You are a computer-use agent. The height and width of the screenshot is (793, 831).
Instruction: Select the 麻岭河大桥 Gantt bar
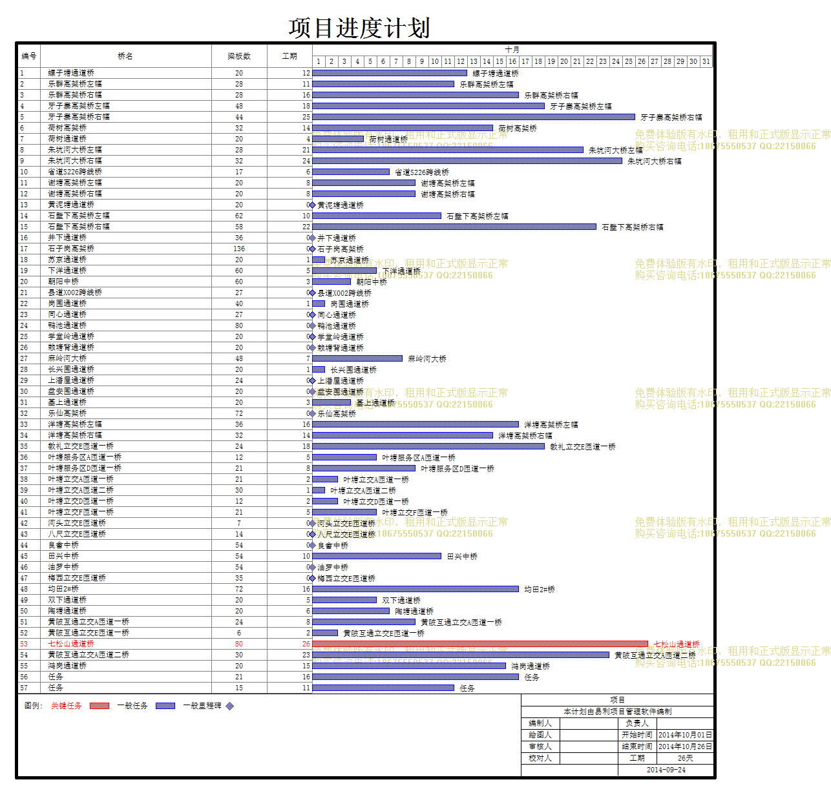[x=357, y=358]
